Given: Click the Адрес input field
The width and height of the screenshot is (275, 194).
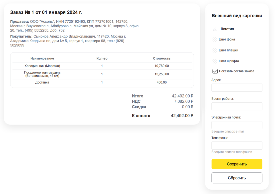Looking at the screenshot, I should (237, 88).
